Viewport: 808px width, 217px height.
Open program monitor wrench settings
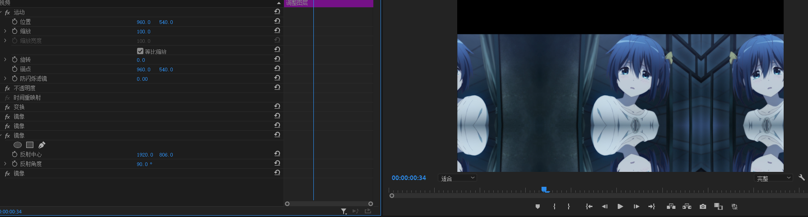[801, 178]
